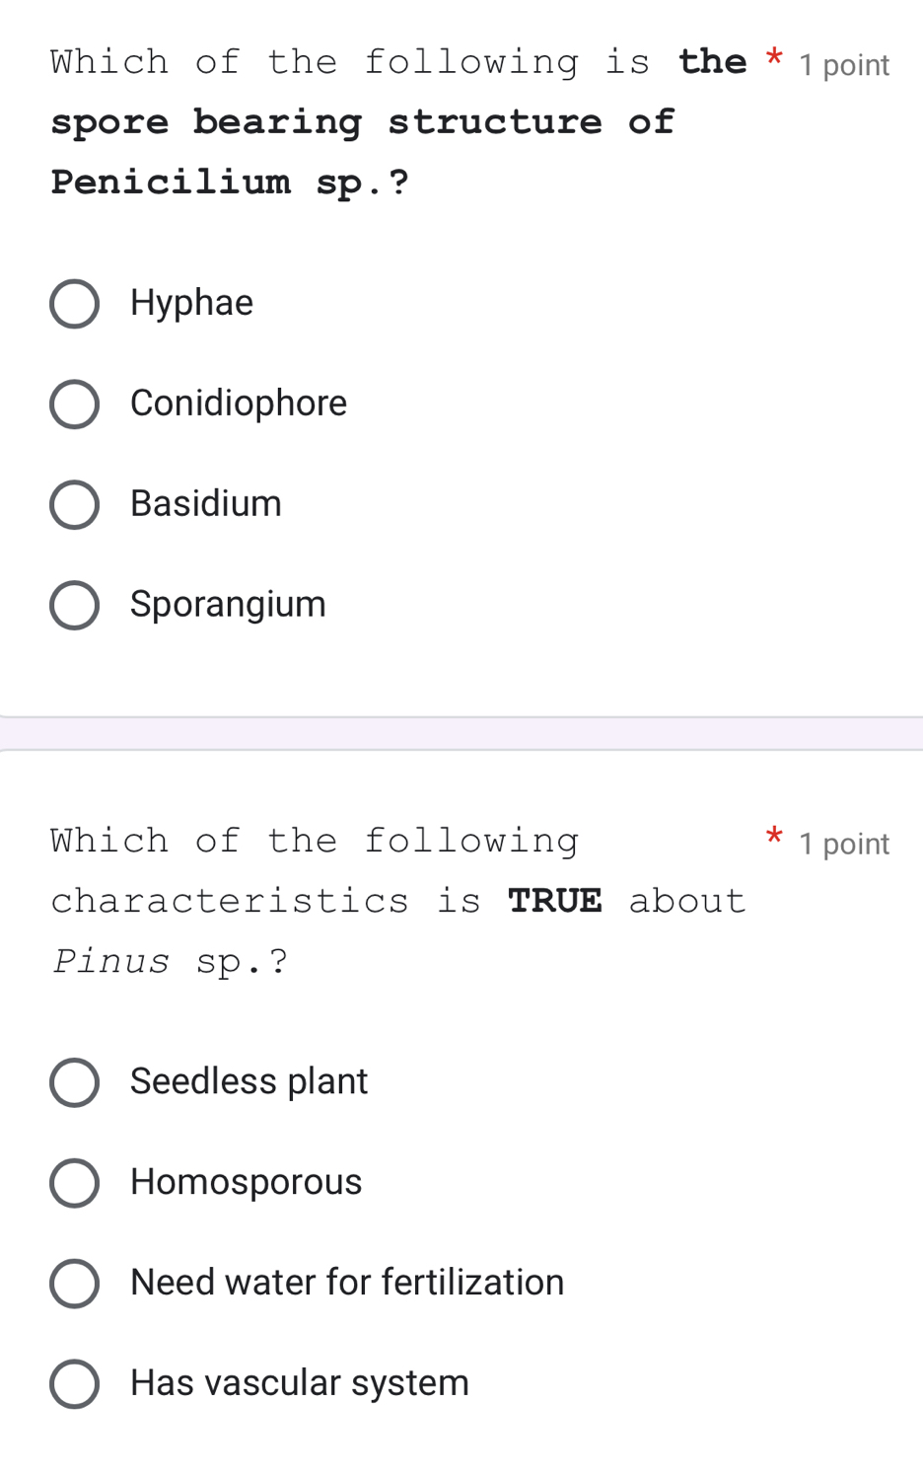Choose Basidium as the answer
Image resolution: width=923 pixels, height=1477 pixels.
75,504
